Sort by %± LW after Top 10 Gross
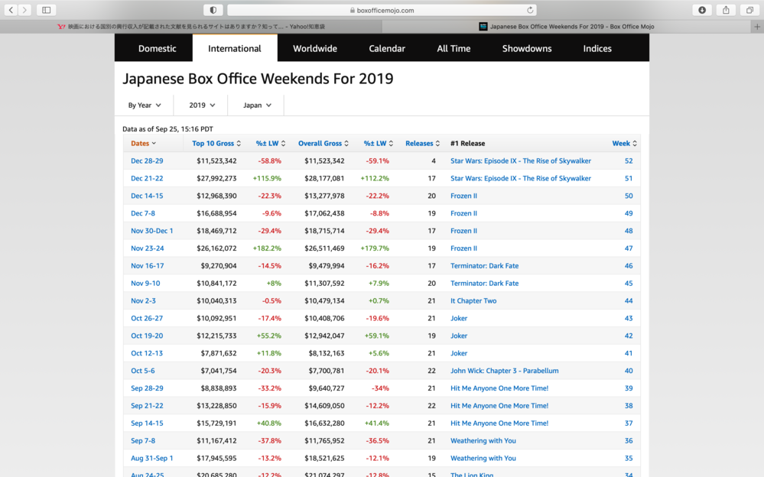 pos(271,143)
